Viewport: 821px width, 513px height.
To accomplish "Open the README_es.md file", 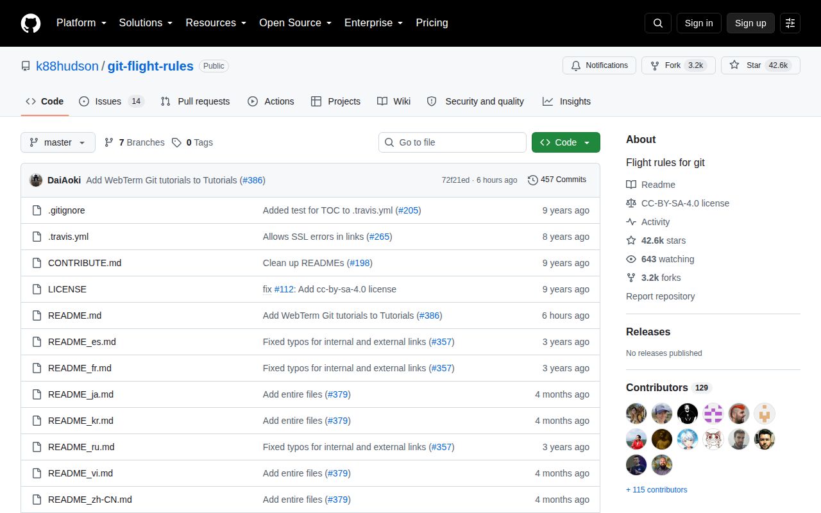I will [x=82, y=342].
